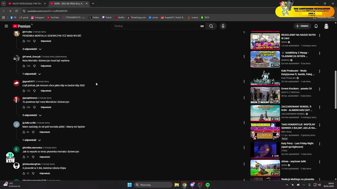Open REAGUJEMY NA NASZE NUTKI video thumbnail
Screen dimensions: 337x189
point(265,41)
